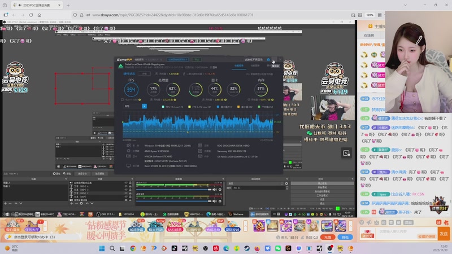Screen dimensions: 452x254
Task: Click 停止推流 in OBS controls
Action: (x=322, y=183)
